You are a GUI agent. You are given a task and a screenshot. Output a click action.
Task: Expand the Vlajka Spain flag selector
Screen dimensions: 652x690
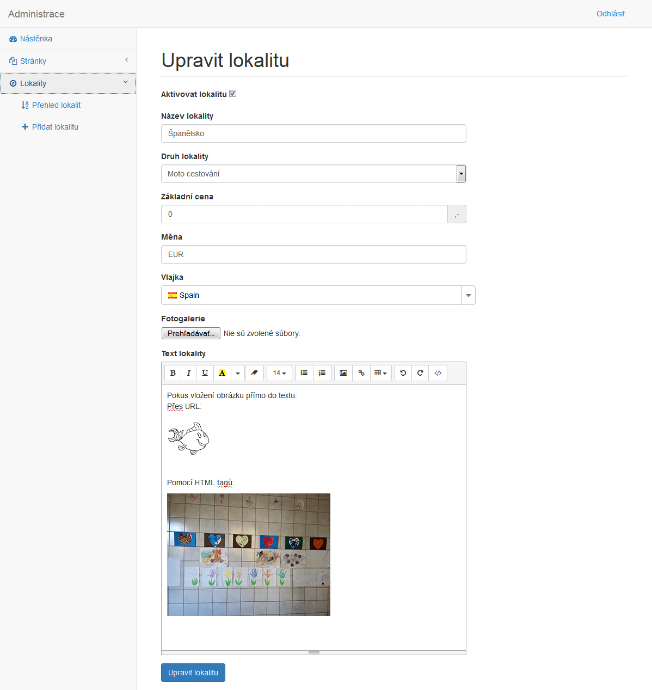318,295
